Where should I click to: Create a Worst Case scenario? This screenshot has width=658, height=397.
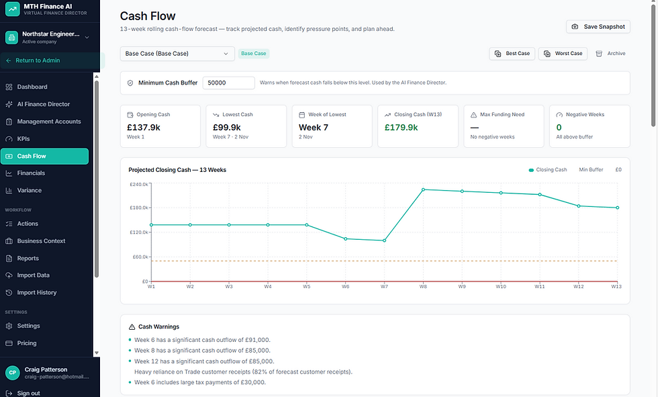pyautogui.click(x=563, y=54)
